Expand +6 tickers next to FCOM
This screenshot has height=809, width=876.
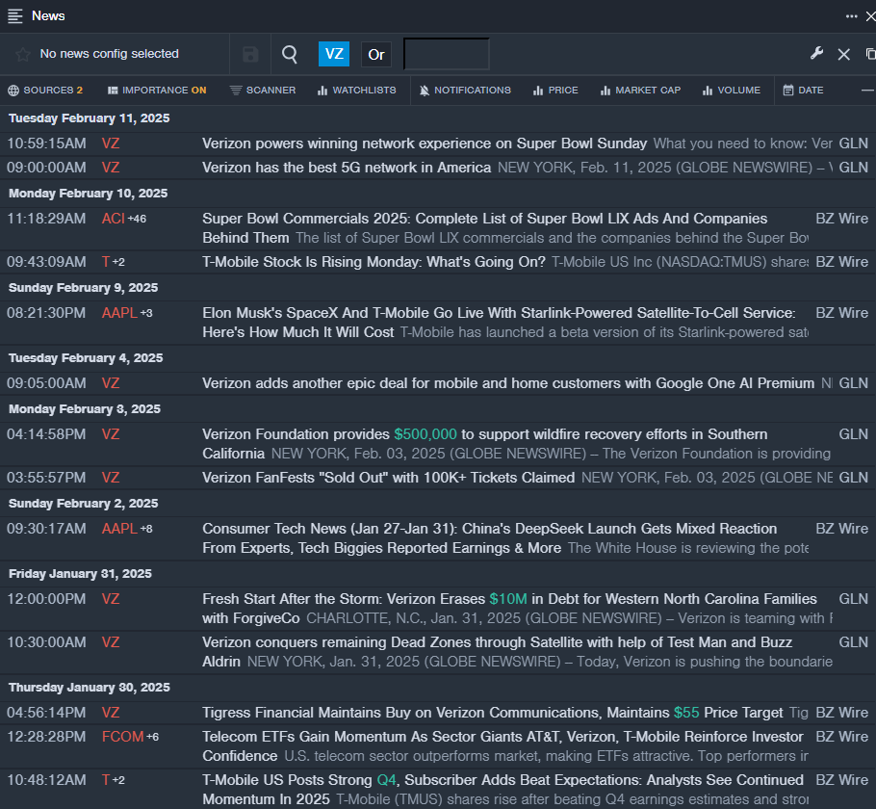click(152, 738)
